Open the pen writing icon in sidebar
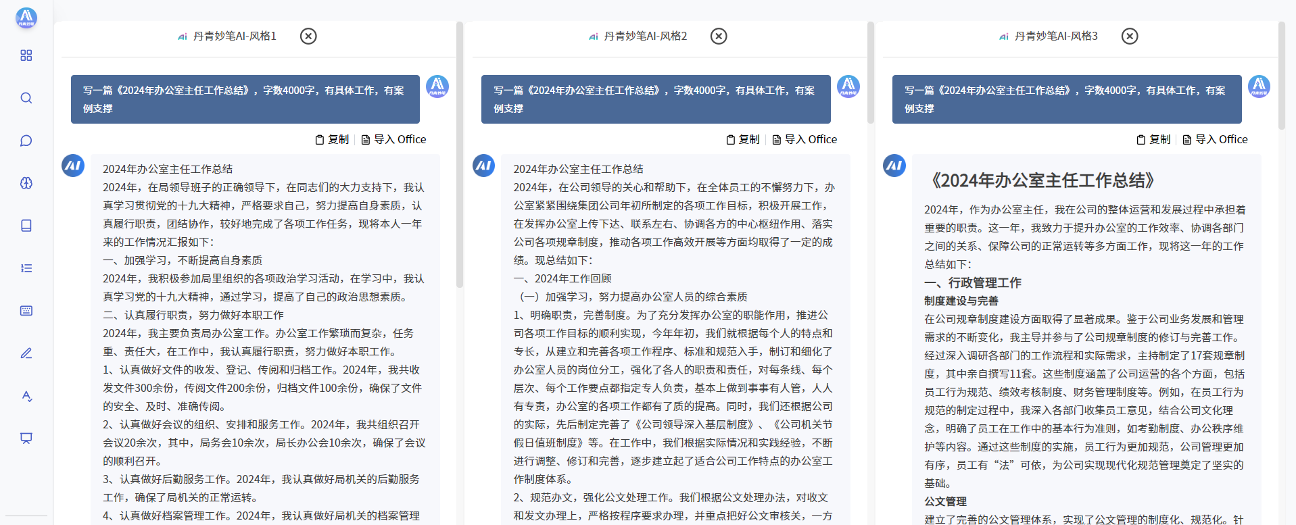This screenshot has width=1296, height=525. pyautogui.click(x=26, y=353)
